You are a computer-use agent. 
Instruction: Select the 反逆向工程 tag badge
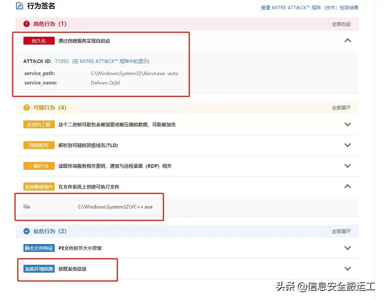point(39,124)
